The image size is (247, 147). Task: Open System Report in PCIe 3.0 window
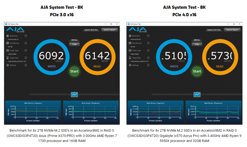[x=109, y=30]
